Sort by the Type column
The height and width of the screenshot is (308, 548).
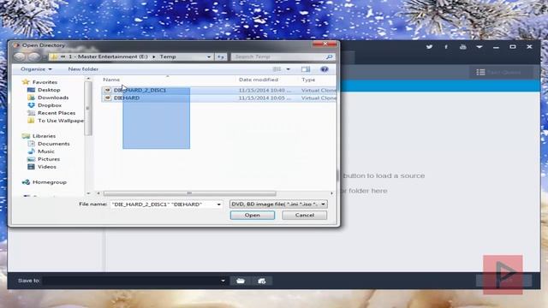coord(308,80)
